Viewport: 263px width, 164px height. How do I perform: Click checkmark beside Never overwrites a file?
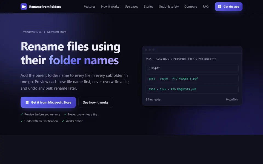point(65,115)
